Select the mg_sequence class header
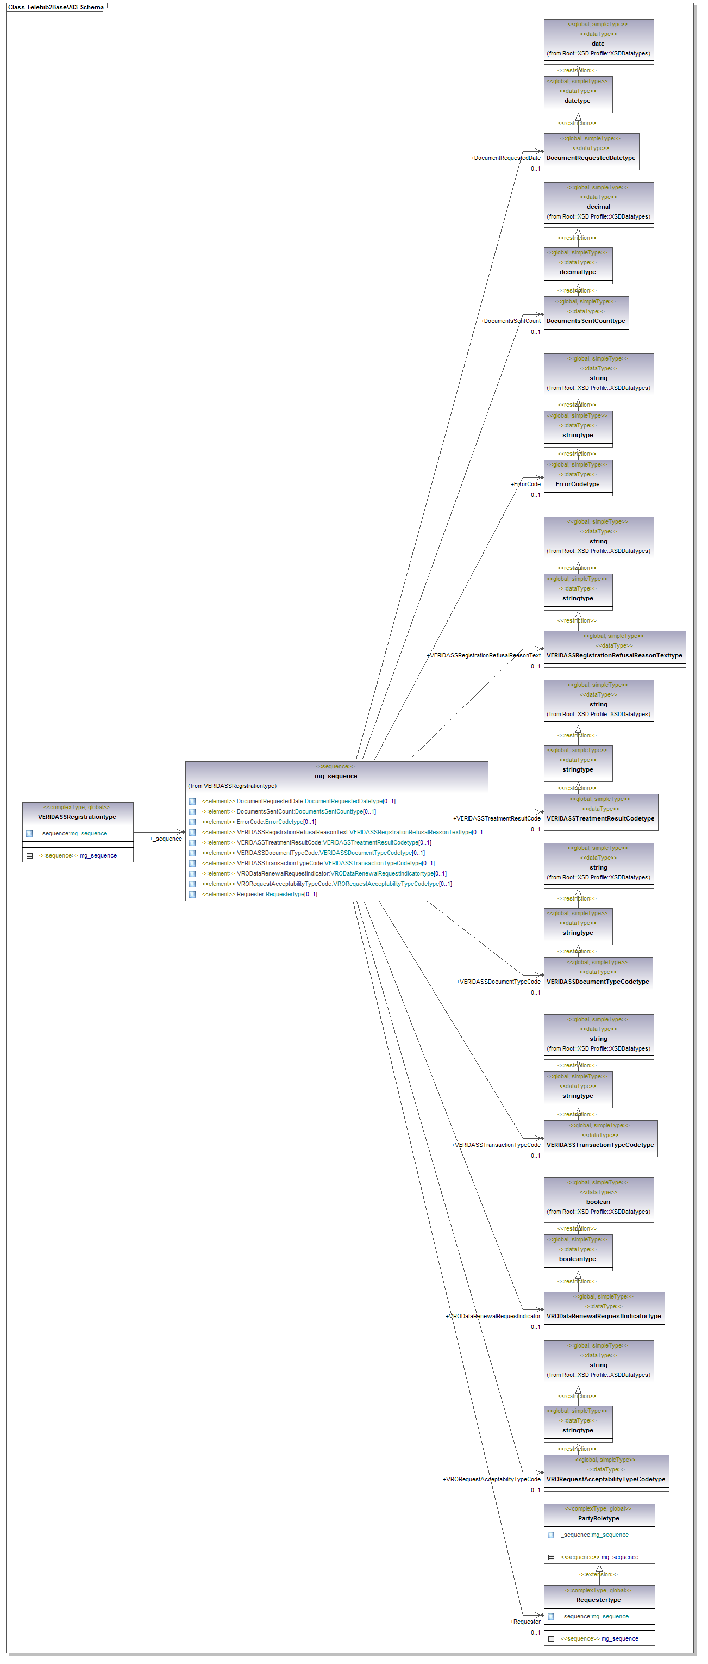The image size is (708, 1664). click(336, 777)
